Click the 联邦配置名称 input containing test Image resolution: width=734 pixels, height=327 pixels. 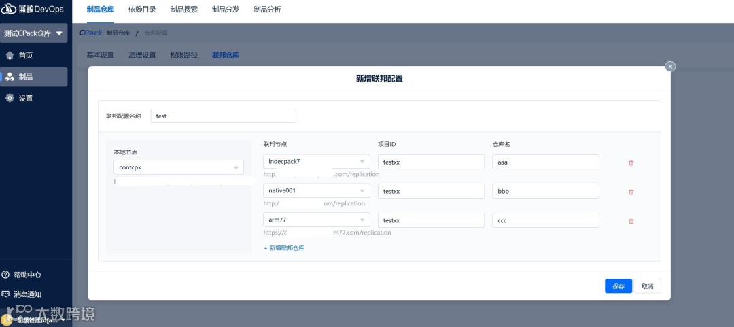(x=224, y=116)
